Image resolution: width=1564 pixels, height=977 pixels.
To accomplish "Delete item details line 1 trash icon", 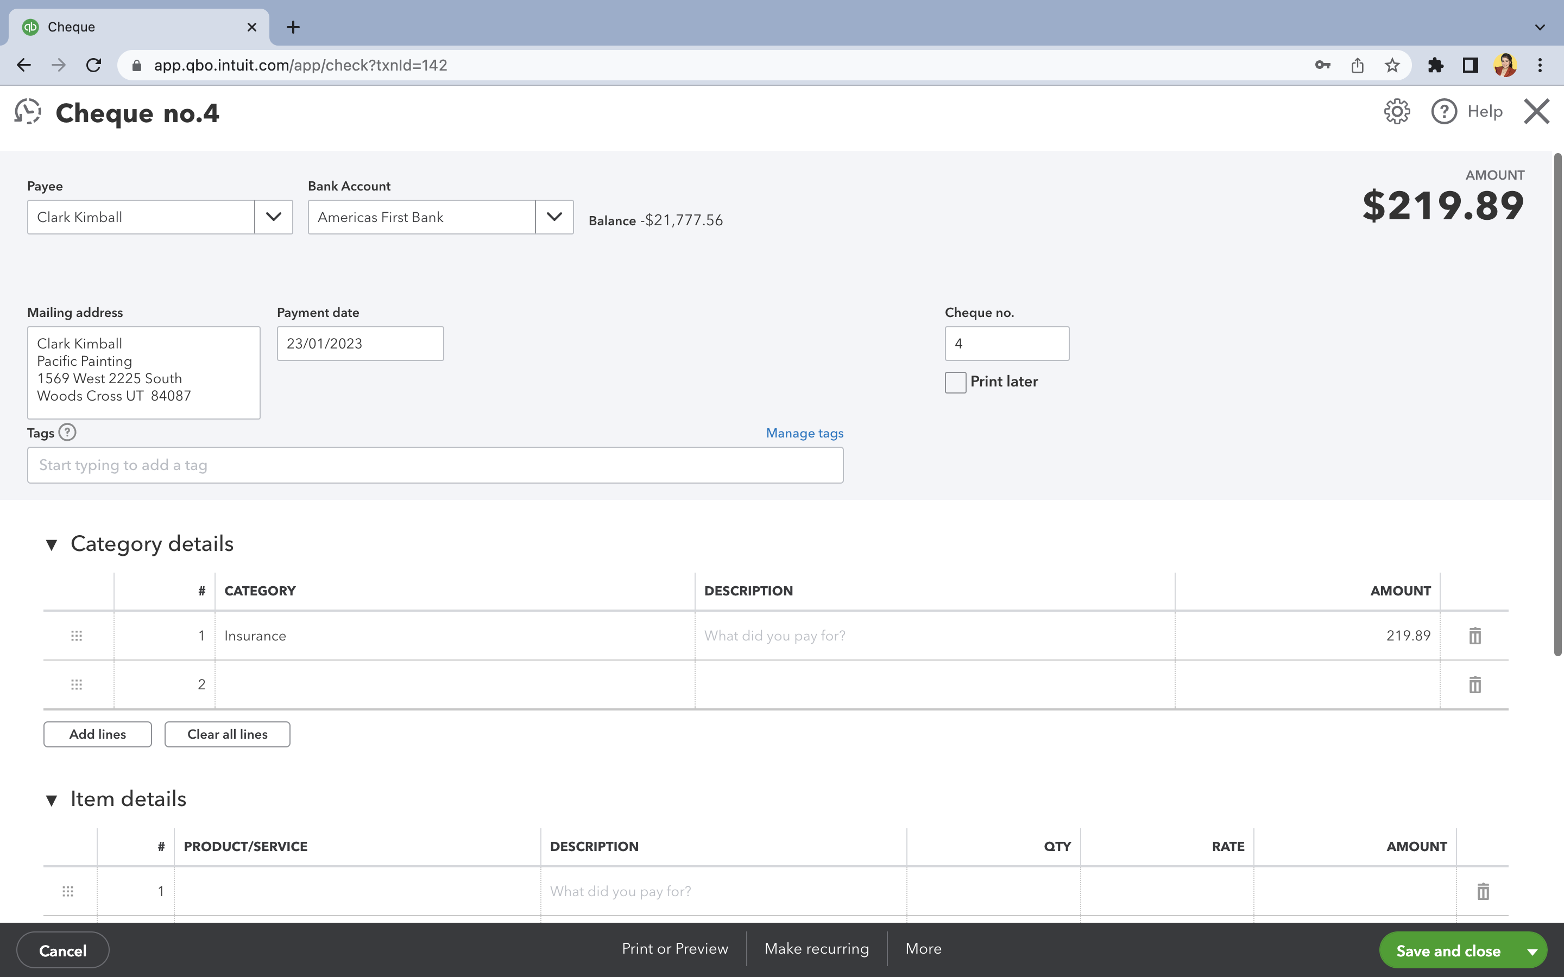I will [1483, 892].
